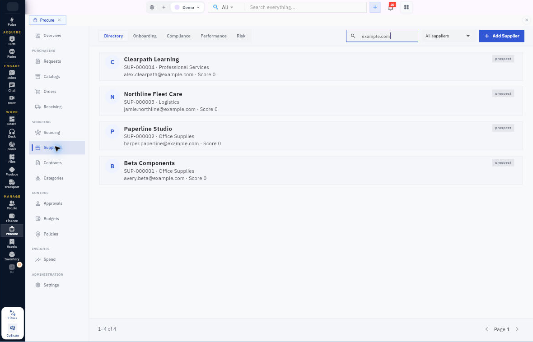Open Policies under Control
Image resolution: width=533 pixels, height=342 pixels.
coord(57,234)
